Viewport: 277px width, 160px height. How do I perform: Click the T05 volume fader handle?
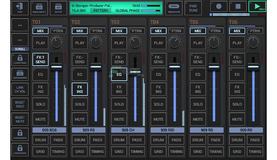[x=214, y=66]
